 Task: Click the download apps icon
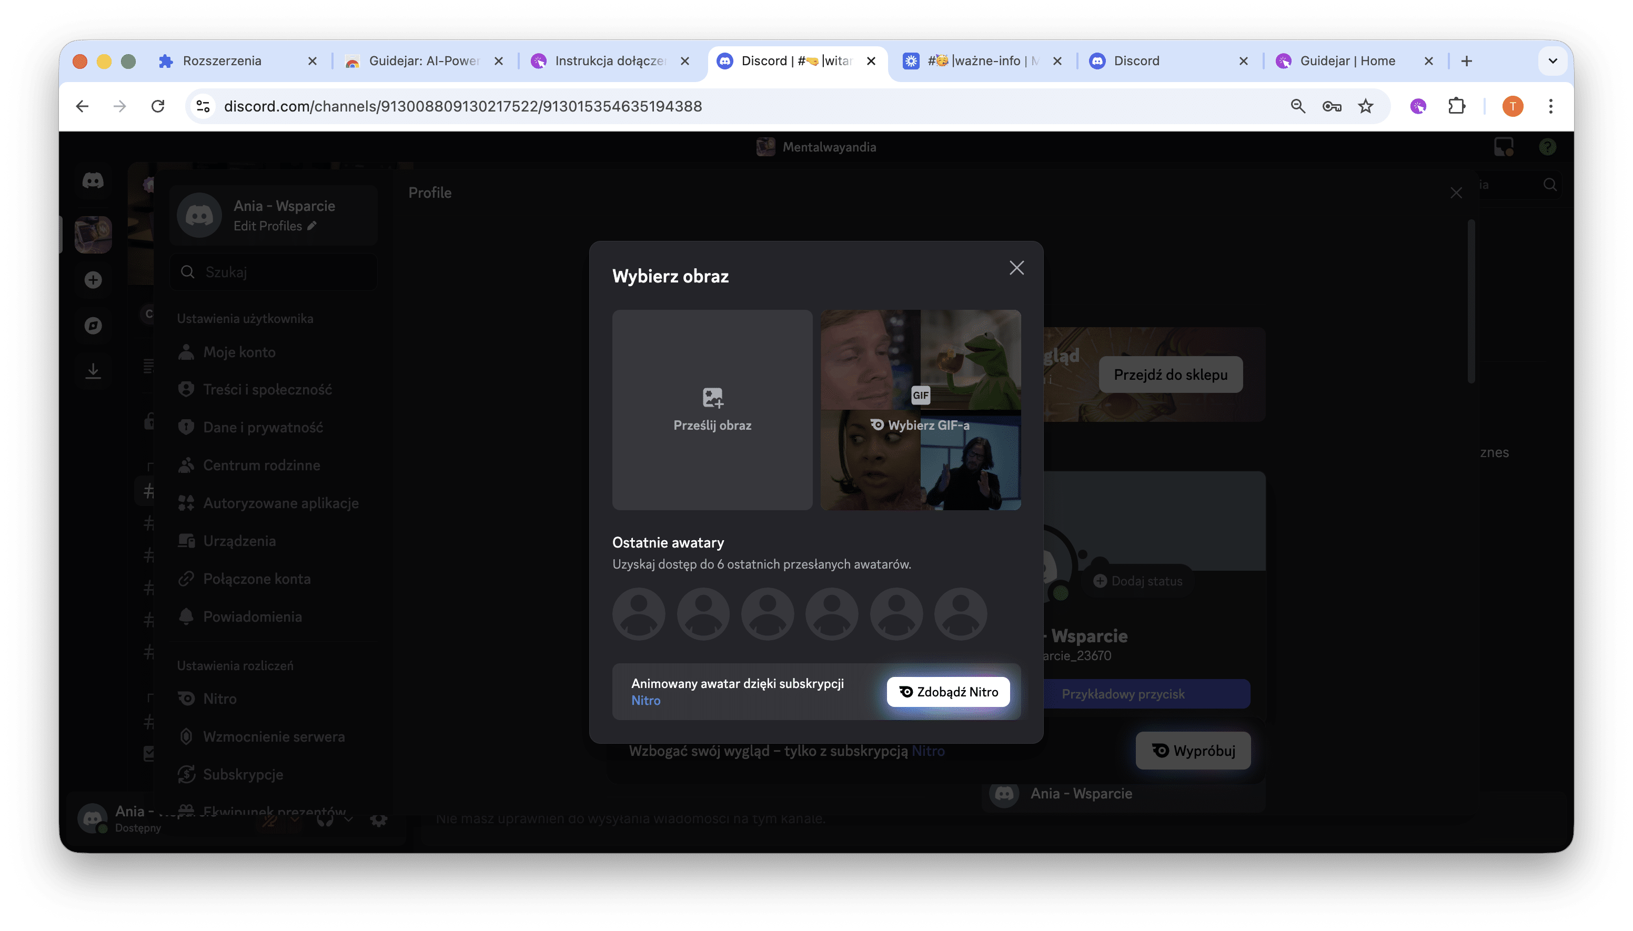pyautogui.click(x=93, y=371)
